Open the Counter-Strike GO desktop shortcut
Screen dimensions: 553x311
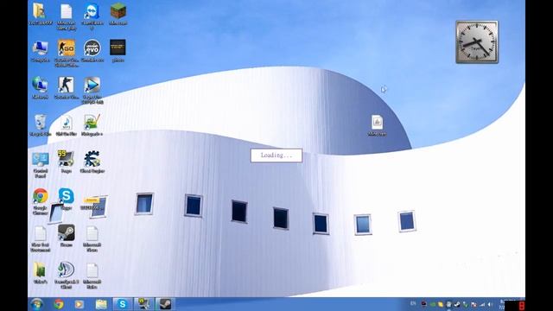67,53
